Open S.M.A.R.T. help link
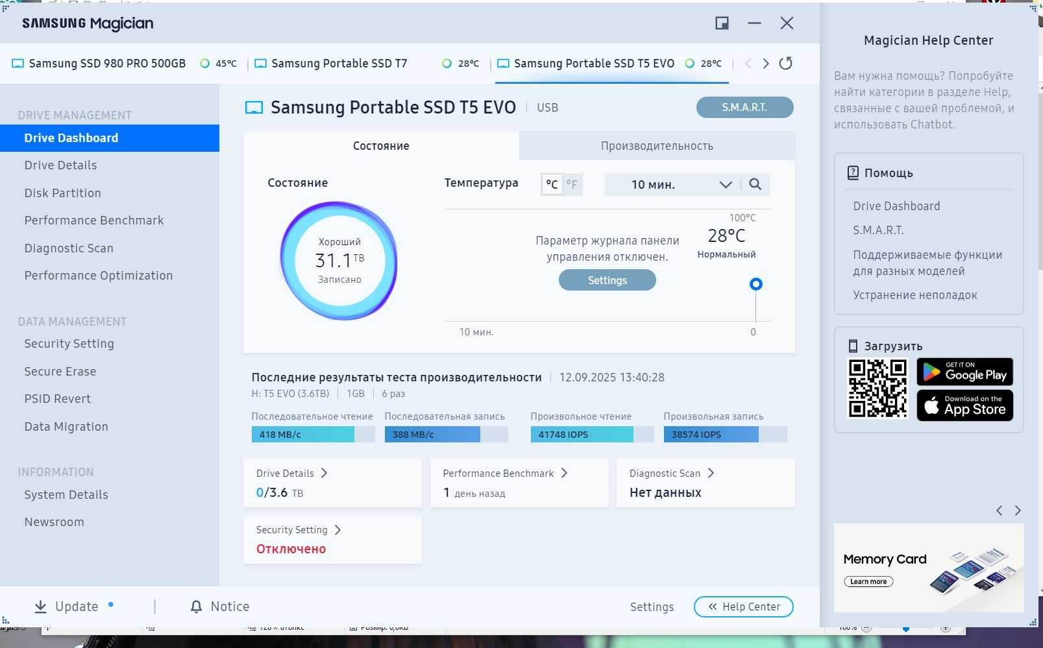The height and width of the screenshot is (648, 1043). coord(878,230)
